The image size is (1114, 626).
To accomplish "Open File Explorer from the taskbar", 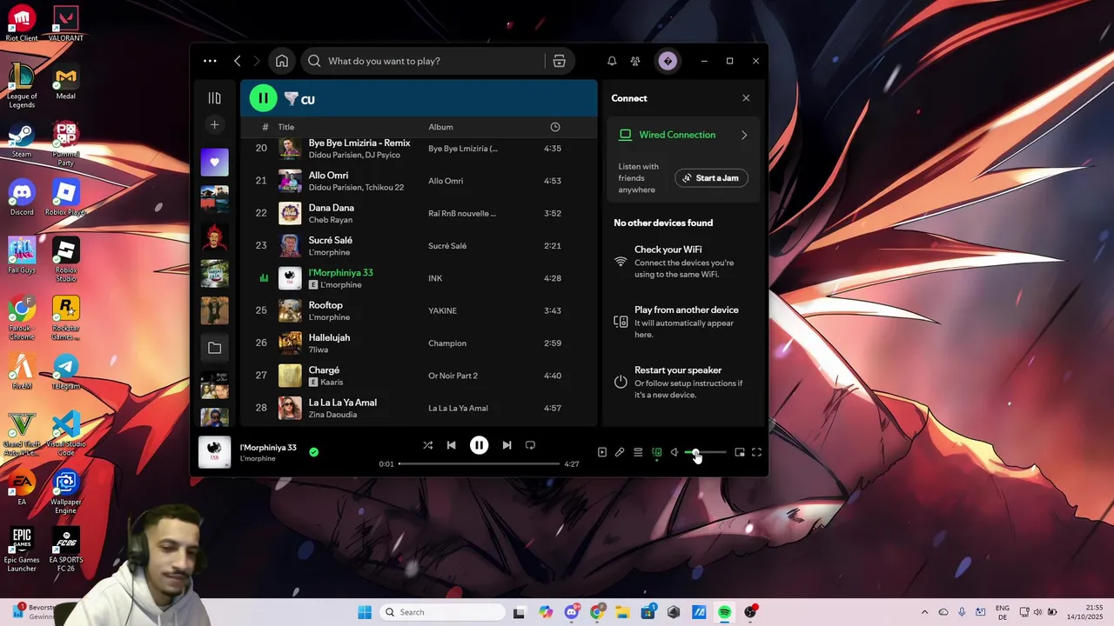I will tap(622, 612).
